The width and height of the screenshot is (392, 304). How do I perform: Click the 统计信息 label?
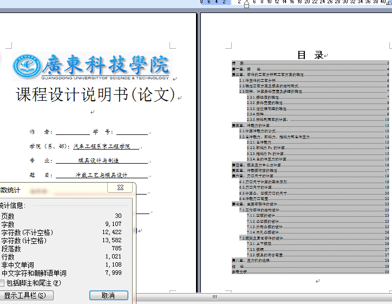tap(12, 206)
